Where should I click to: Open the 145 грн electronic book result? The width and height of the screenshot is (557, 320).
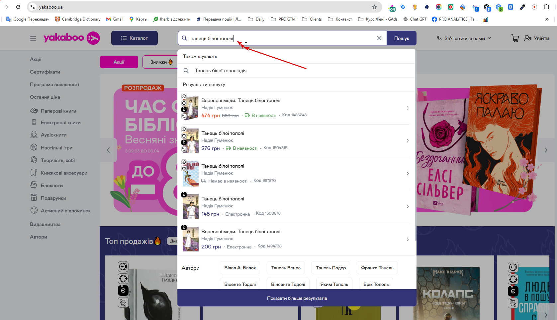tap(296, 206)
